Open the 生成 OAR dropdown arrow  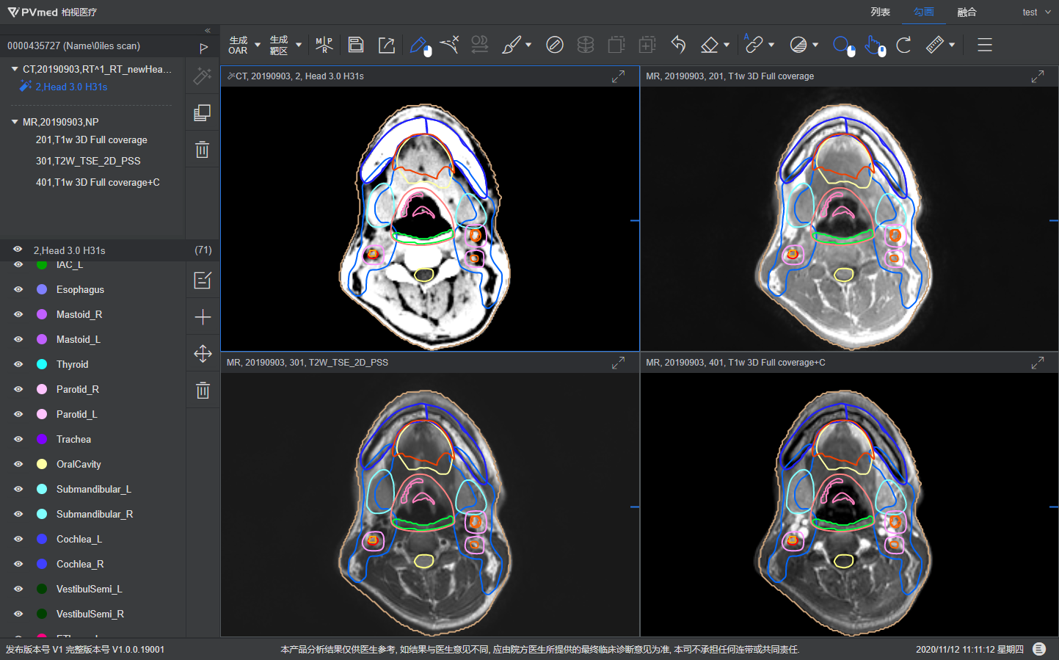pyautogui.click(x=258, y=45)
